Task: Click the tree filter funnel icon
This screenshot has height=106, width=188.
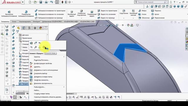Action: point(18,32)
